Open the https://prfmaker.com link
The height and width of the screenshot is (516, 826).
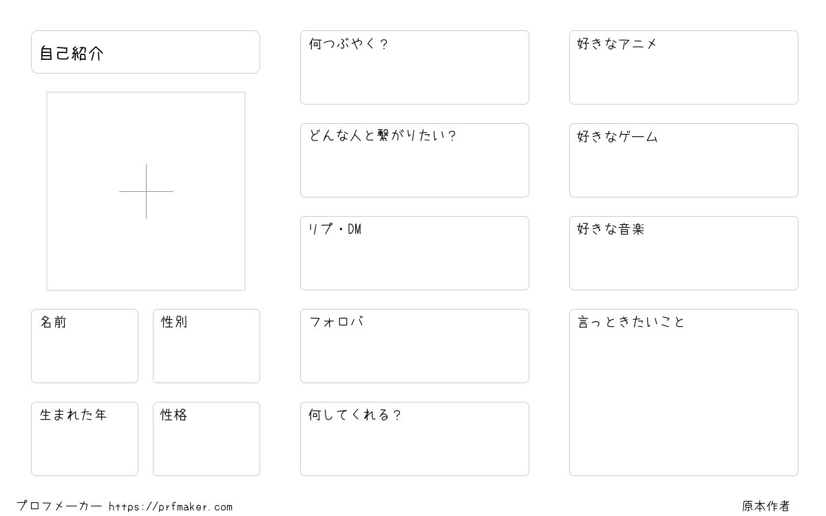tap(171, 507)
